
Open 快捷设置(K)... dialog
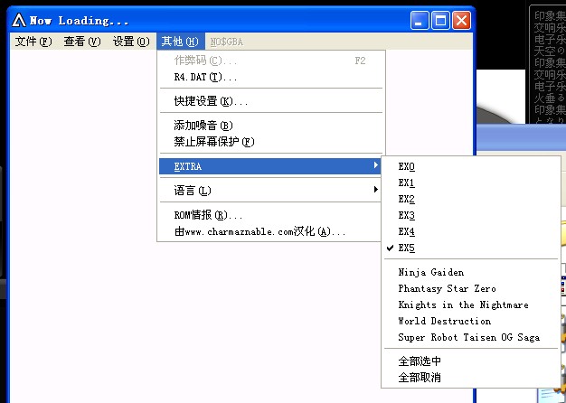pyautogui.click(x=270, y=101)
